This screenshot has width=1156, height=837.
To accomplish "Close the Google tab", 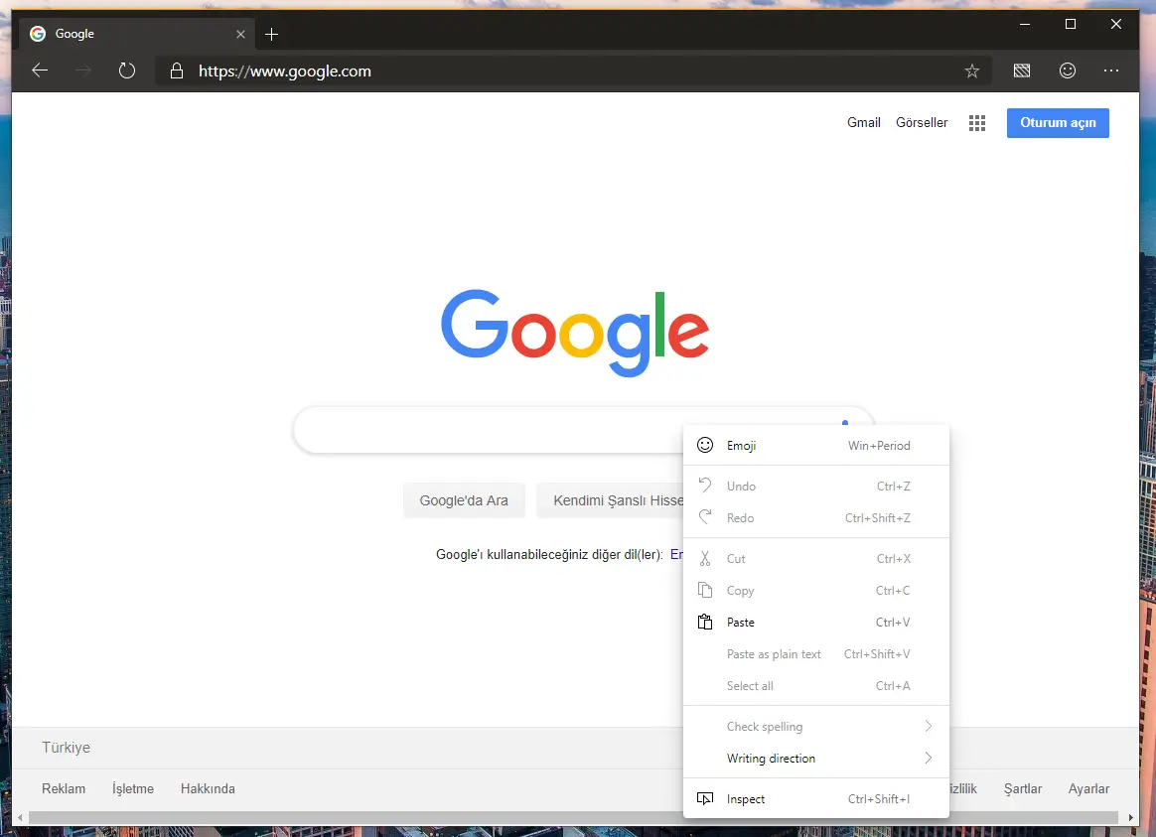I will click(x=240, y=34).
